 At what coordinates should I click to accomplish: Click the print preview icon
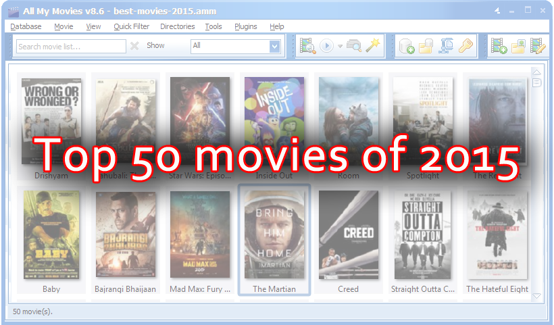point(354,46)
